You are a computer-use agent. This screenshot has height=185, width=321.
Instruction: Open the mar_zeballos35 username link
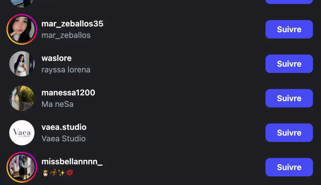coord(72,24)
